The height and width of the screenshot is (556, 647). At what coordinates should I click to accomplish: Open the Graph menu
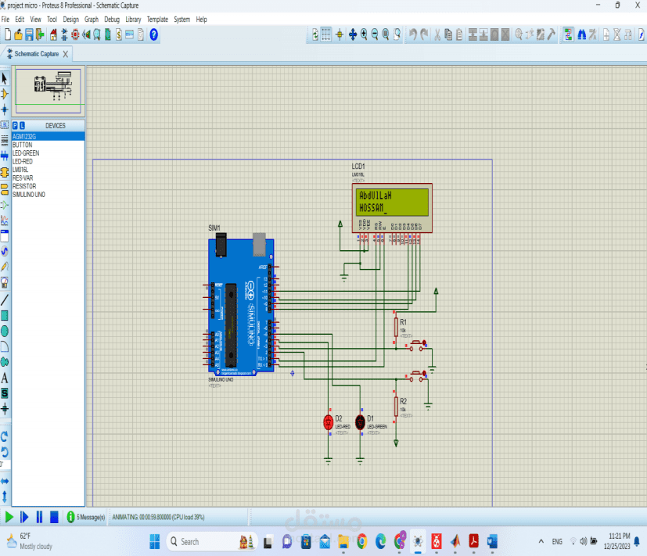pos(92,20)
